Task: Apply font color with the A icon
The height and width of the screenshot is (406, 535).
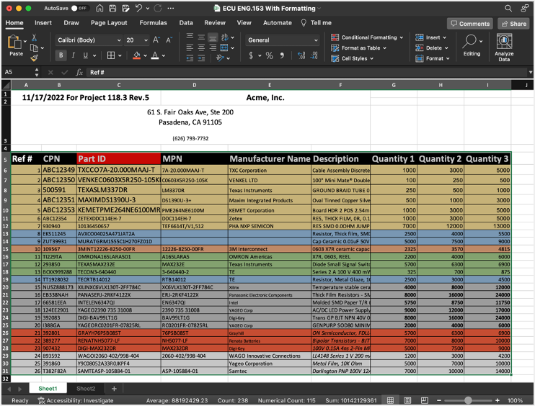Action: 155,55
